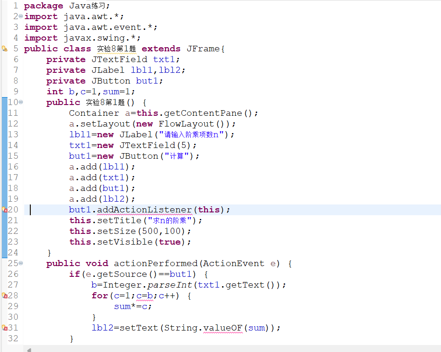Click 'getSource' on line 26
441x352 pixels.
click(122, 275)
